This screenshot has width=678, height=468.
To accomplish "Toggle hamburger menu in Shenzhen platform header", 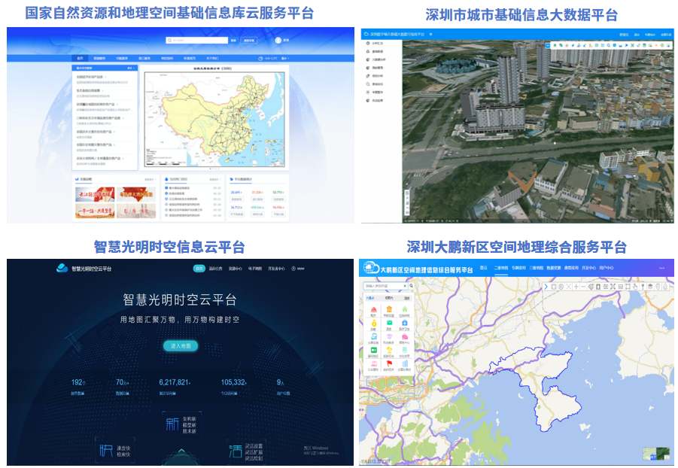I will click(x=430, y=34).
